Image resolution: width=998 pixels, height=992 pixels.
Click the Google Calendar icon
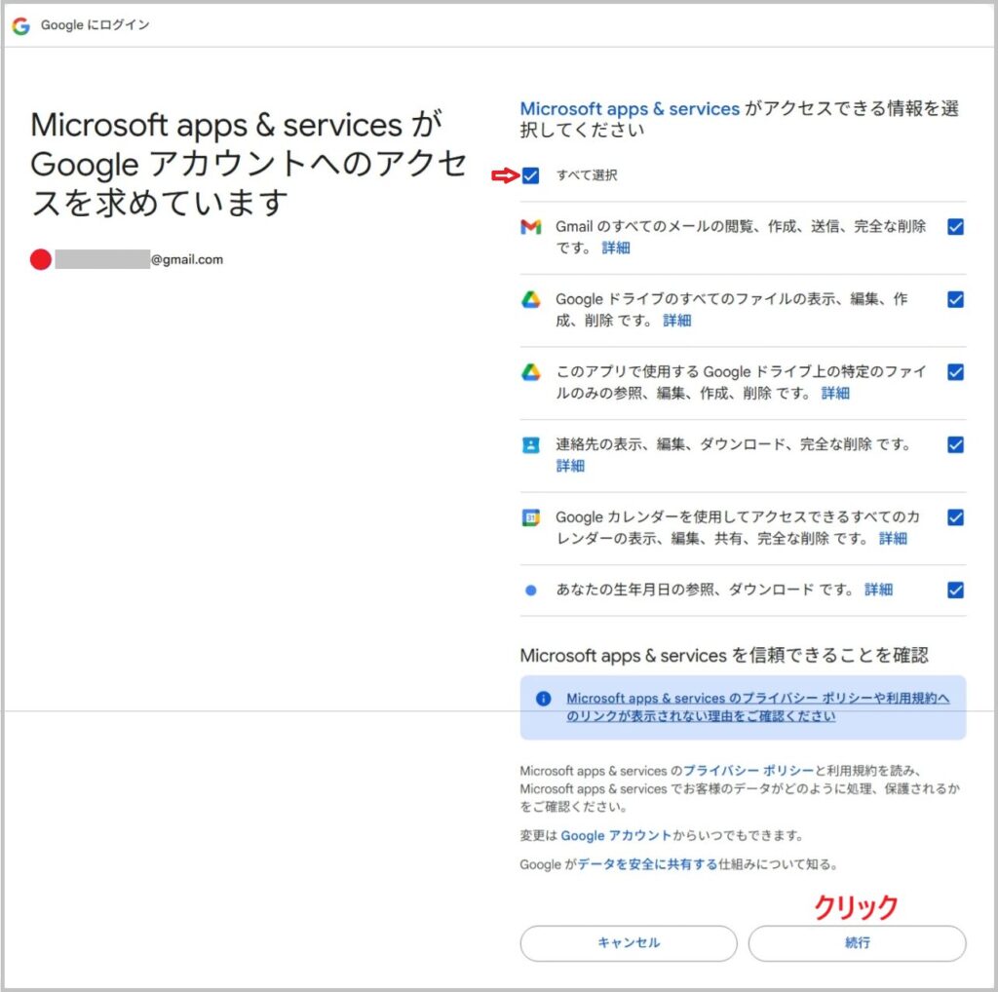pyautogui.click(x=530, y=517)
